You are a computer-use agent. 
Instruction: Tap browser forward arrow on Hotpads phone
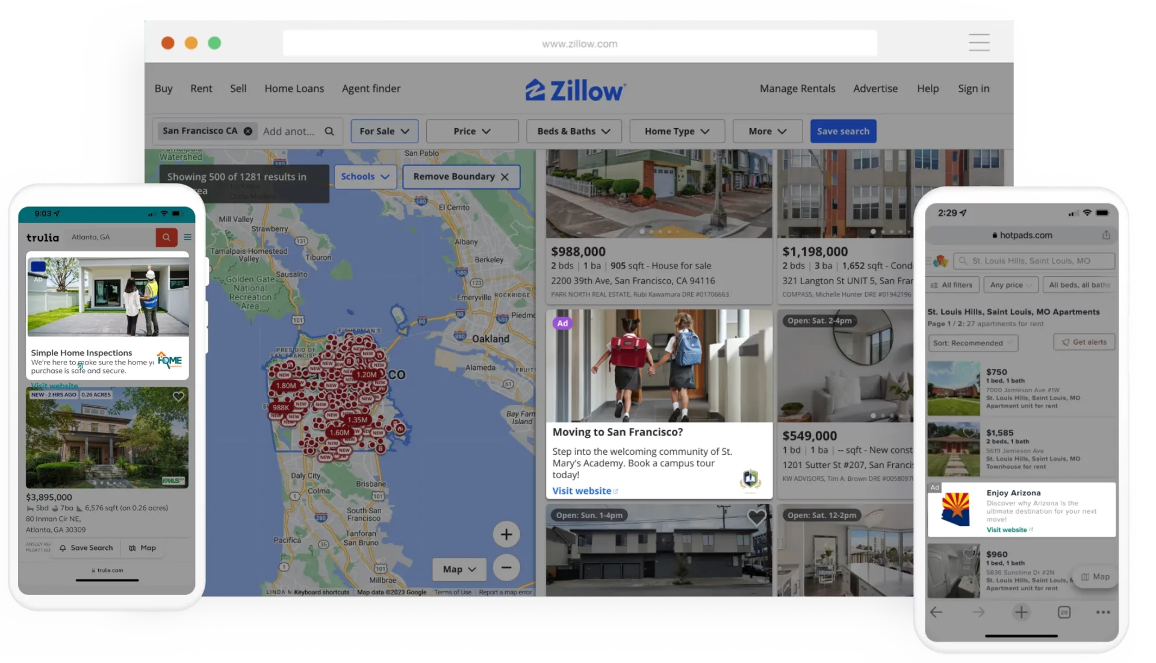coord(978,612)
